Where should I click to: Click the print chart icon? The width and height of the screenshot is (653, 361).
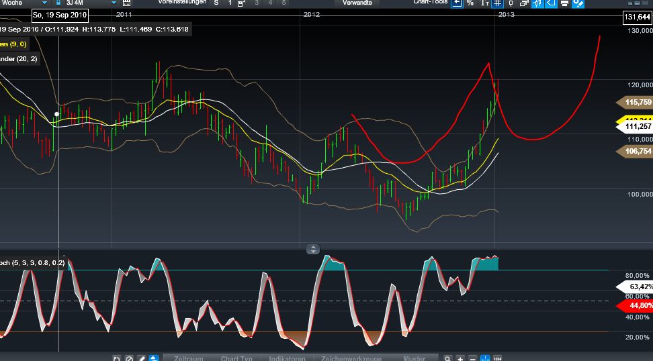point(564,3)
